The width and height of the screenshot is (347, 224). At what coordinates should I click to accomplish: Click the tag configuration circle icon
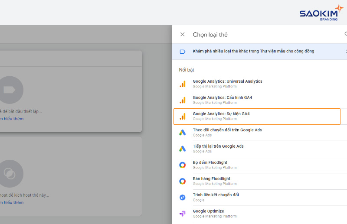click(10, 90)
